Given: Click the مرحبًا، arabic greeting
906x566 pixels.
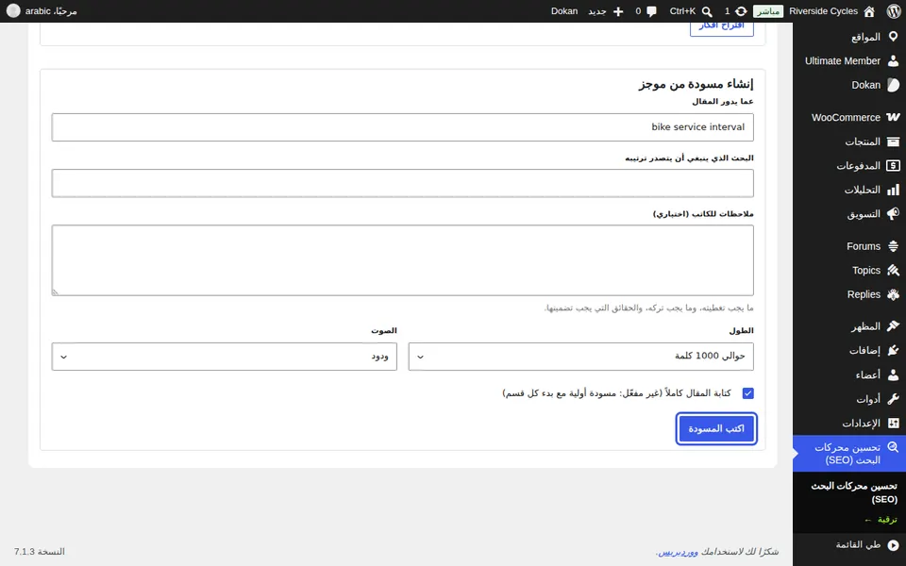Looking at the screenshot, I should point(51,11).
